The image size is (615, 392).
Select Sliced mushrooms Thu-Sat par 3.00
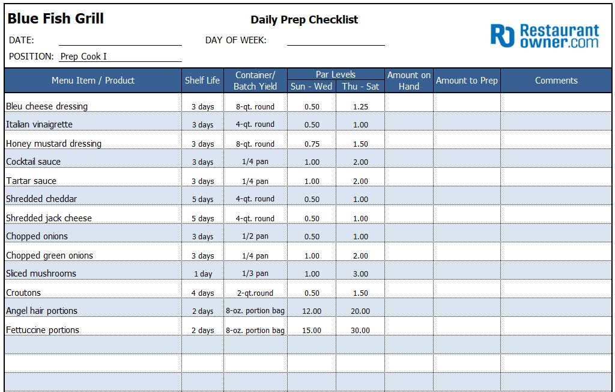[360, 271]
